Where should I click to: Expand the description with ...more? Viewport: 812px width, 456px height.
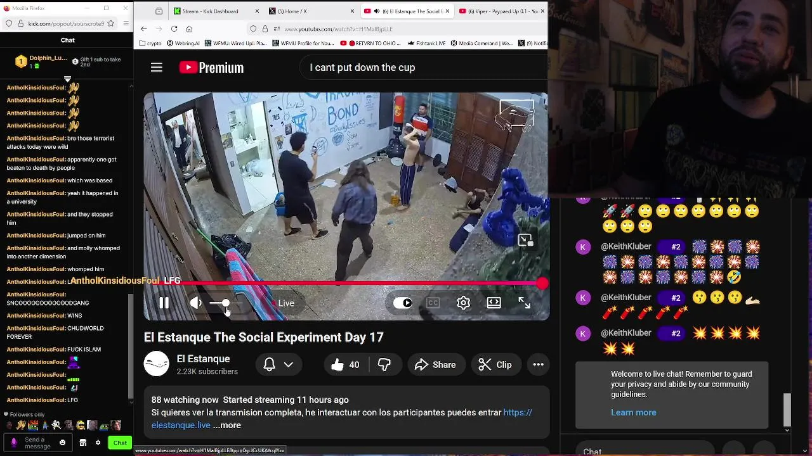[226, 425]
